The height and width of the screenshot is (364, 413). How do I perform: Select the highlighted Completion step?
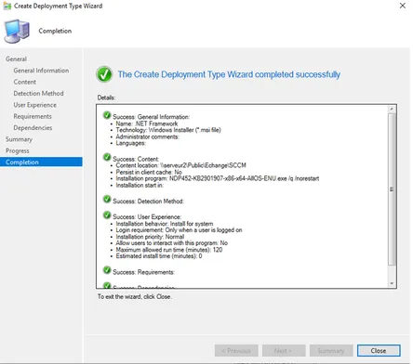(41, 162)
